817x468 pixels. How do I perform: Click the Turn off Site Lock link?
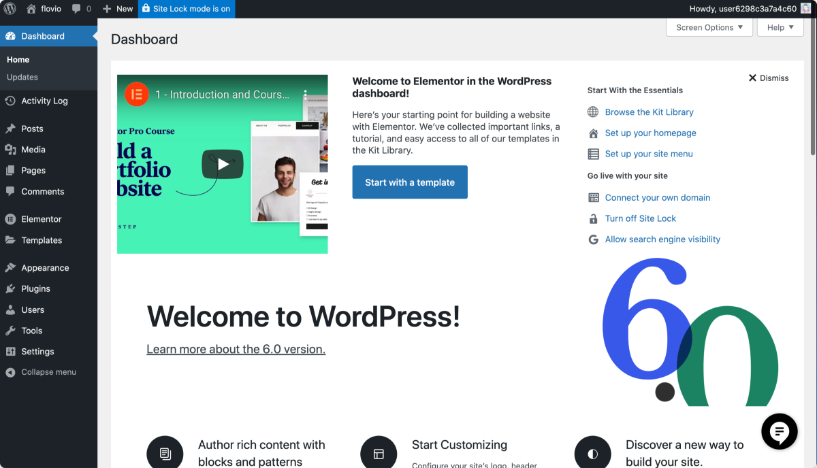[x=641, y=219]
